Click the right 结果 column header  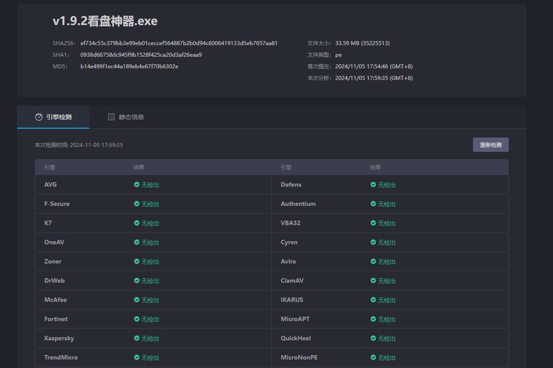tap(376, 167)
